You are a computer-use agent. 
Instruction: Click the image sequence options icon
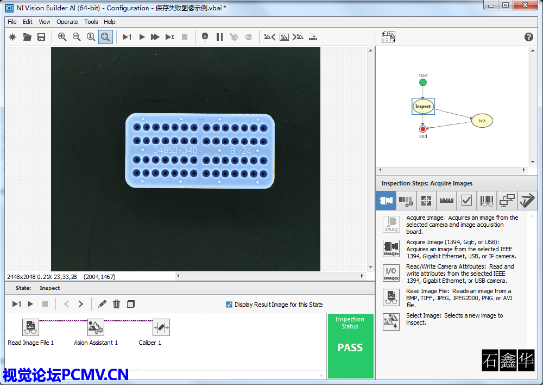[313, 37]
